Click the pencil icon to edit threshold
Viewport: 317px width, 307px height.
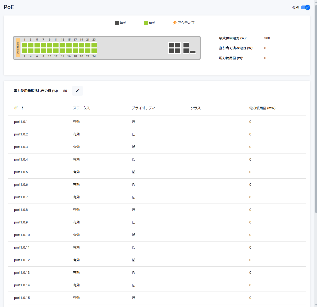(77, 91)
